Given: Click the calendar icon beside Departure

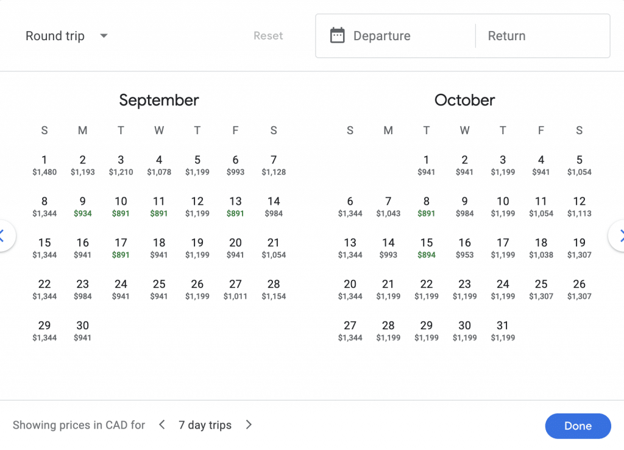Looking at the screenshot, I should pos(337,36).
